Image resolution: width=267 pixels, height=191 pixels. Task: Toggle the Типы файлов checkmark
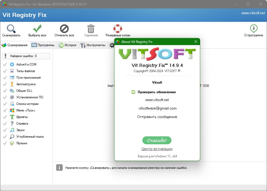tap(5, 71)
